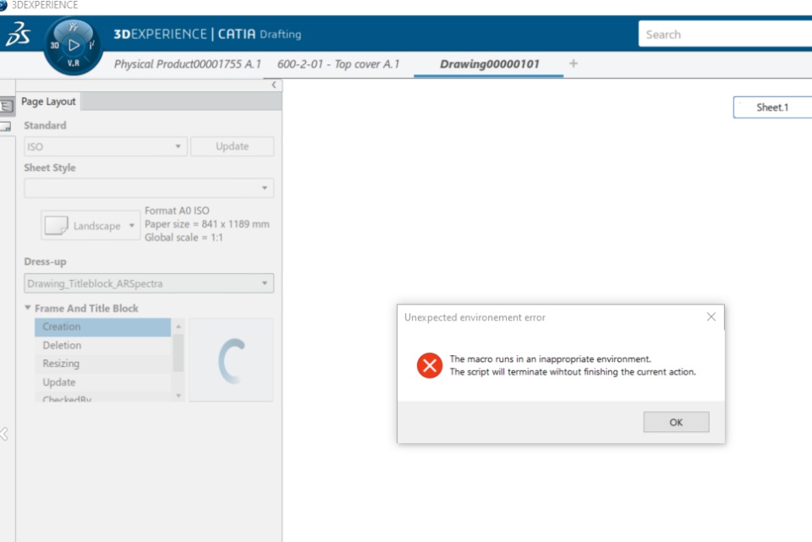Open the Landscape orientation dropdown

[x=91, y=226]
